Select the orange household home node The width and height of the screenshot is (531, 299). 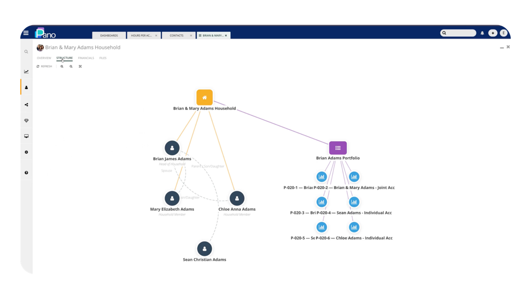[204, 98]
